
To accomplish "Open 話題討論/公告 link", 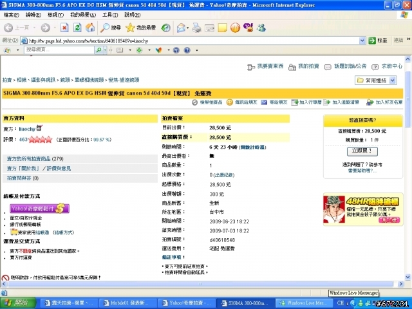I will [350, 66].
